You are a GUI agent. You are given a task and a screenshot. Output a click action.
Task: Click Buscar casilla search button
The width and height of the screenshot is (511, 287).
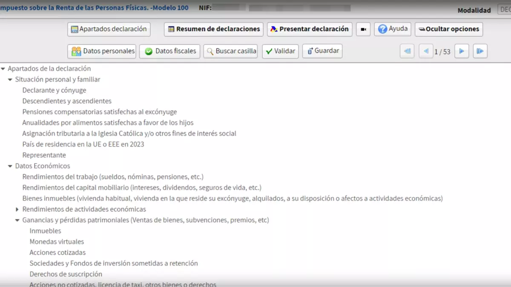pyautogui.click(x=230, y=51)
